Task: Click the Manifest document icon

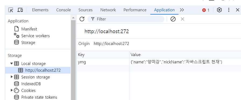Action: pyautogui.click(x=16, y=29)
